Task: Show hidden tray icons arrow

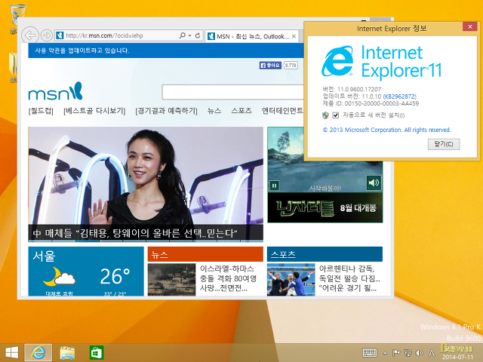Action: [385, 353]
